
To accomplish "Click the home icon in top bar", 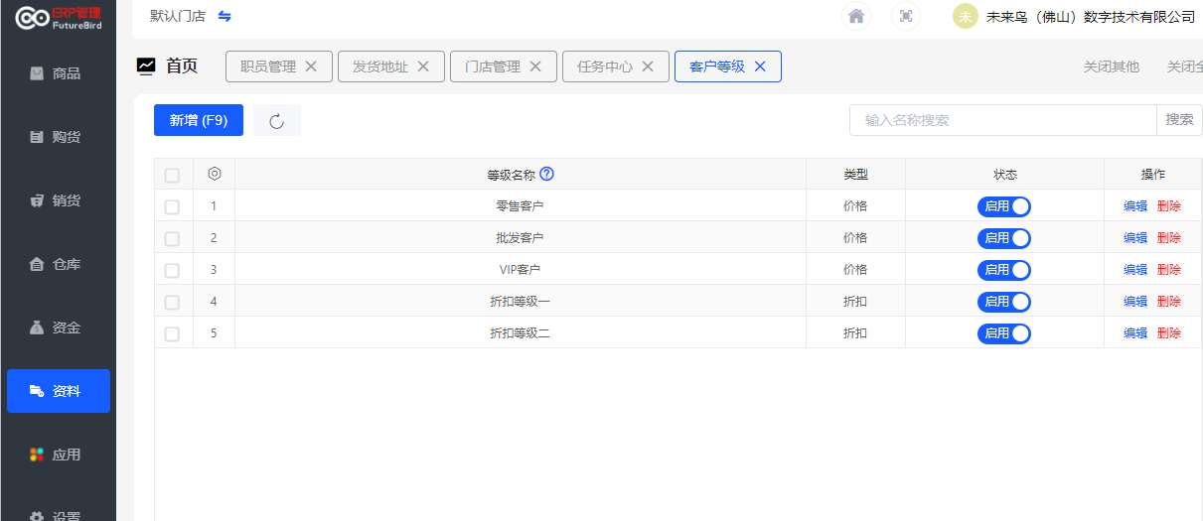I will [855, 16].
